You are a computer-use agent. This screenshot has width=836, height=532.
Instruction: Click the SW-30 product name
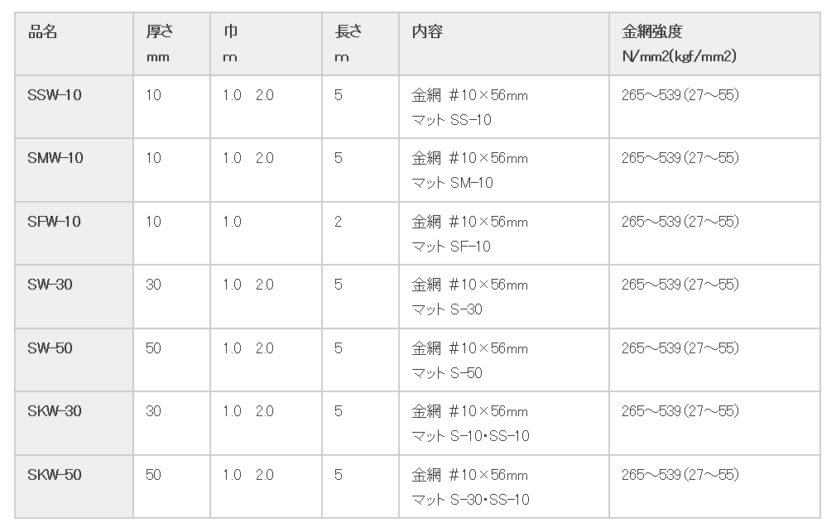(50, 285)
